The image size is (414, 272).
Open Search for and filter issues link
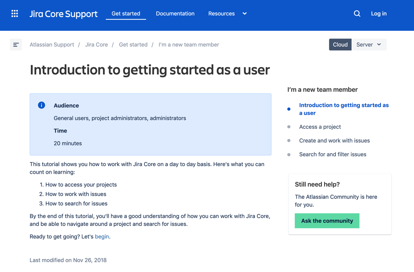333,154
